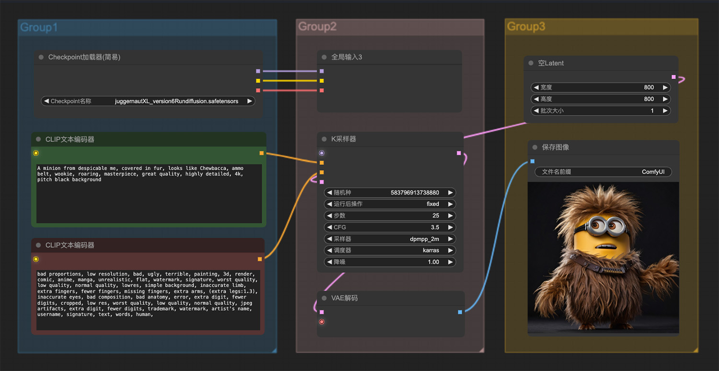719x371 pixels.
Task: Decrease 步数 with its left arrow
Action: pyautogui.click(x=329, y=216)
